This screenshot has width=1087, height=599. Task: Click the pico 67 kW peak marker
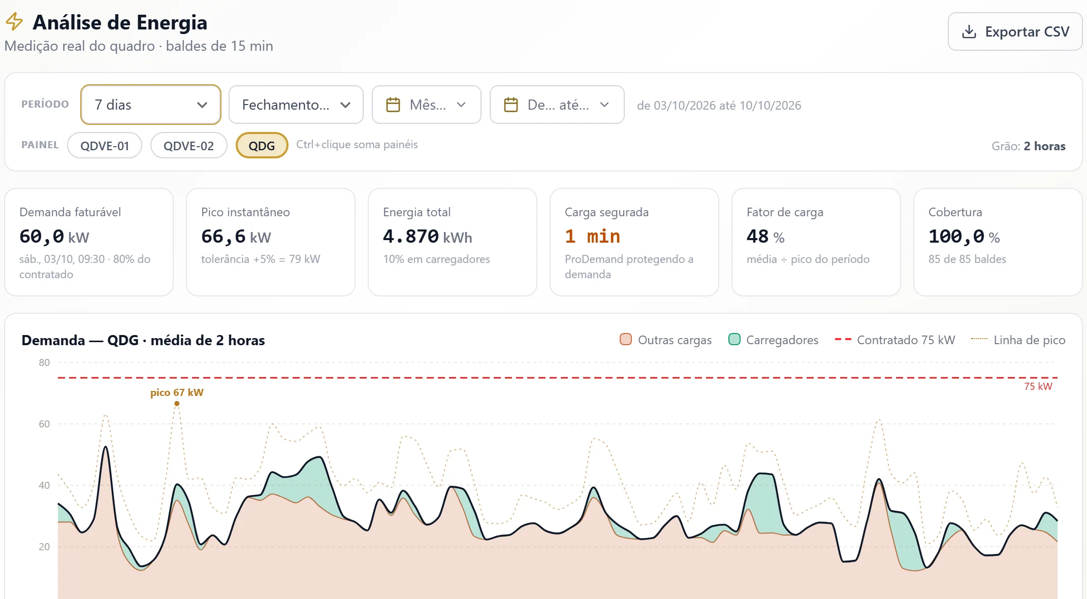point(177,404)
